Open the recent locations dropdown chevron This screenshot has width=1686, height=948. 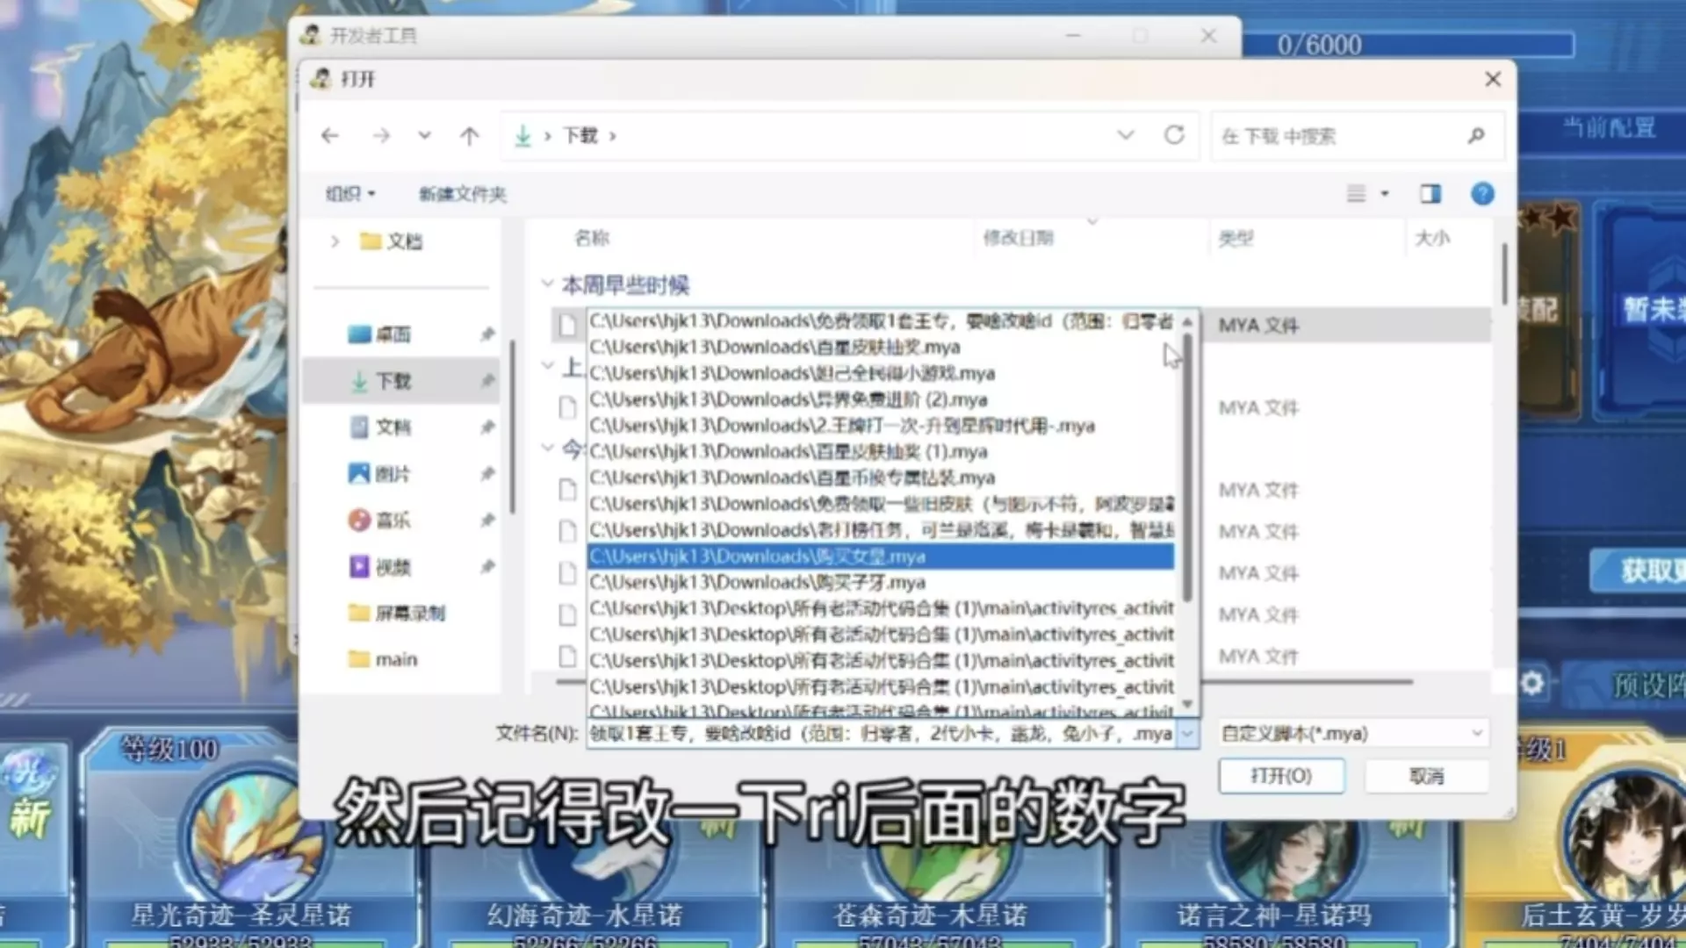point(424,136)
